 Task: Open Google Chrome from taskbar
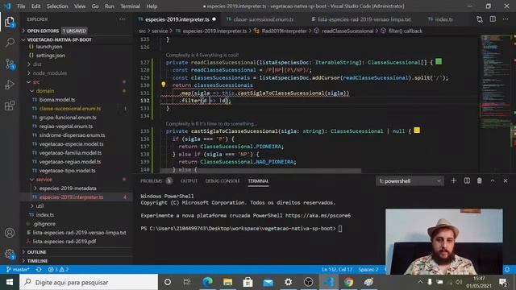348,282
